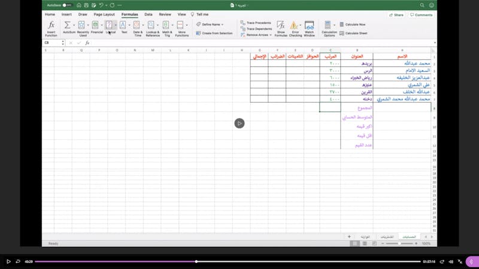Click the Financial functions icon
The image size is (479, 269).
click(x=96, y=25)
